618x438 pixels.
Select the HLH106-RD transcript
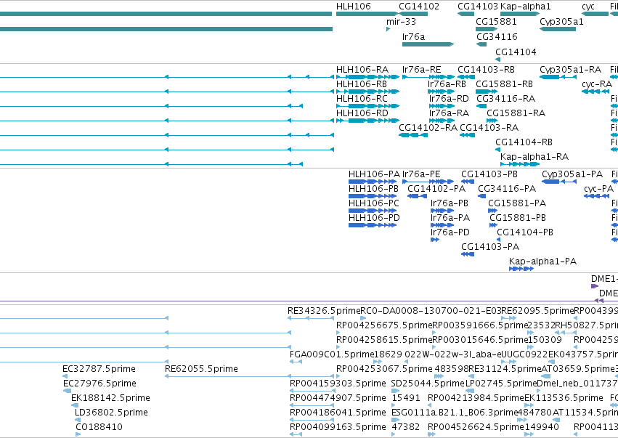(x=367, y=121)
